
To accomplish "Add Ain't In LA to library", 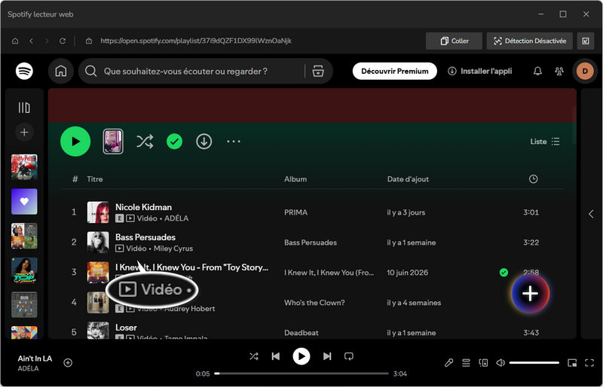I will tap(68, 363).
